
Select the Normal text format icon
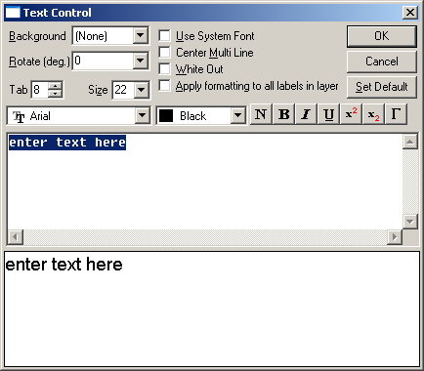pyautogui.click(x=261, y=114)
